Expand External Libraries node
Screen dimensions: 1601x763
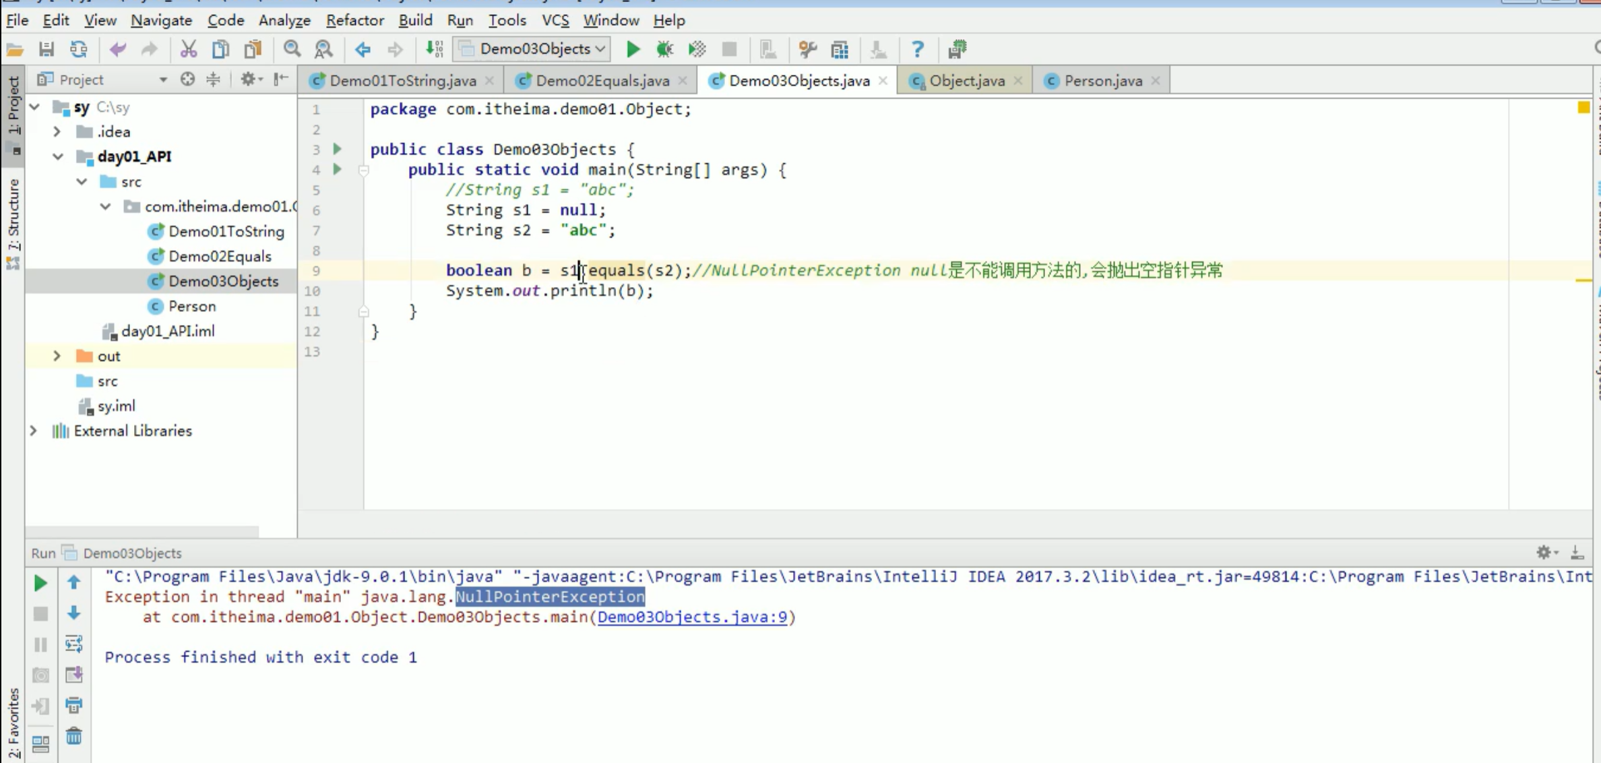33,431
